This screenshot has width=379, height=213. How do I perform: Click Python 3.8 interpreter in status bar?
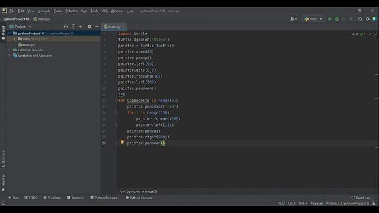point(348,203)
